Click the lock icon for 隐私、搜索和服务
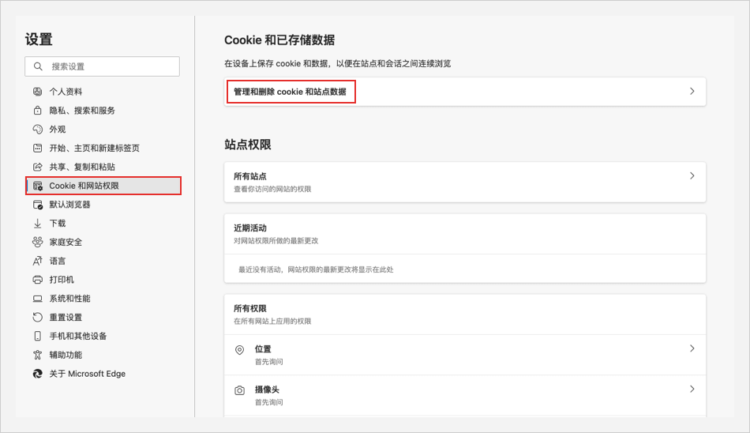The image size is (750, 433). tap(37, 111)
